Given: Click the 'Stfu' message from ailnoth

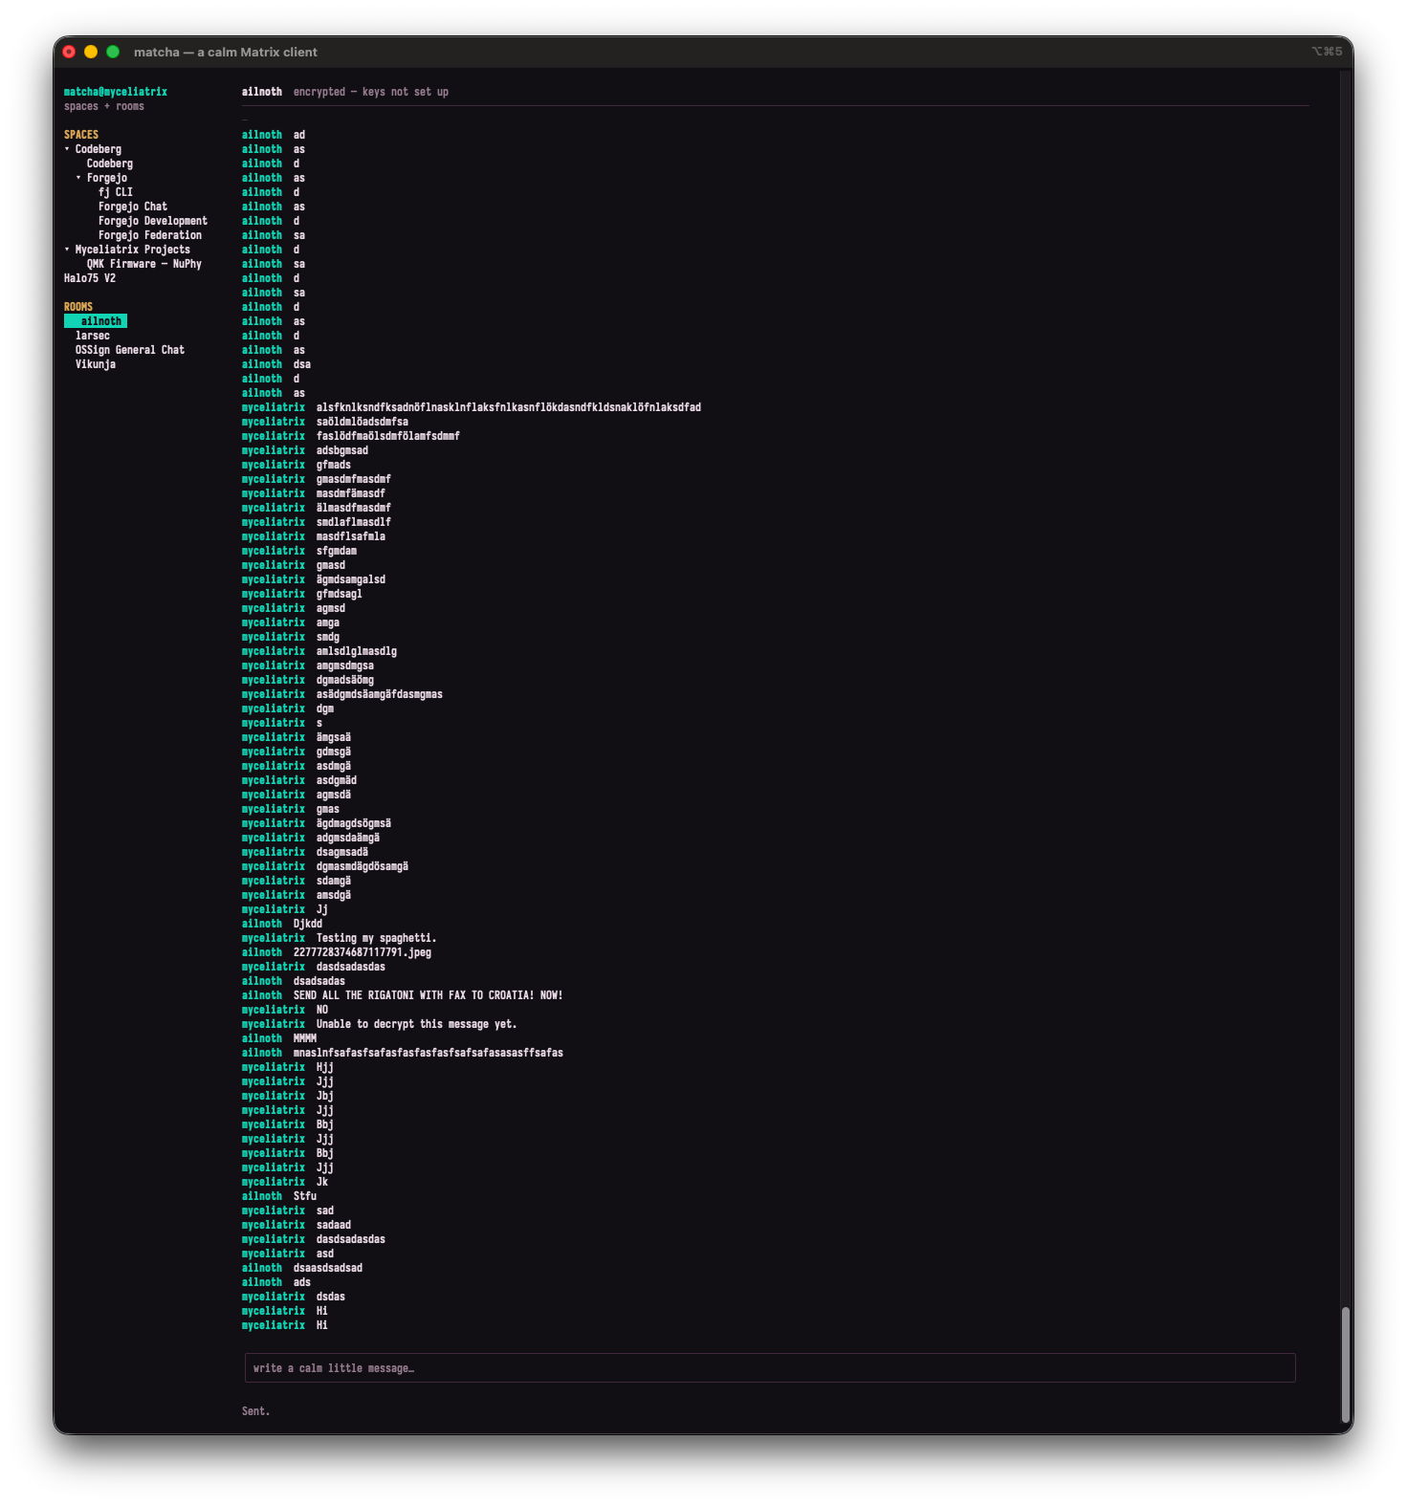Looking at the screenshot, I should (305, 1196).
